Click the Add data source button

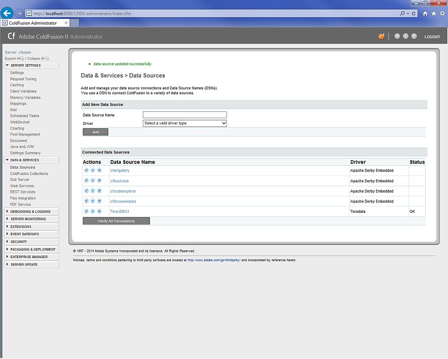pos(95,132)
